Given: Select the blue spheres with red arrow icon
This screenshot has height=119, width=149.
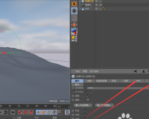Looking at the screenshot, I should [x=74, y=32].
